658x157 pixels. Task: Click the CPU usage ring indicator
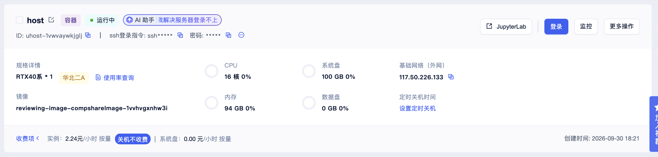pyautogui.click(x=212, y=71)
